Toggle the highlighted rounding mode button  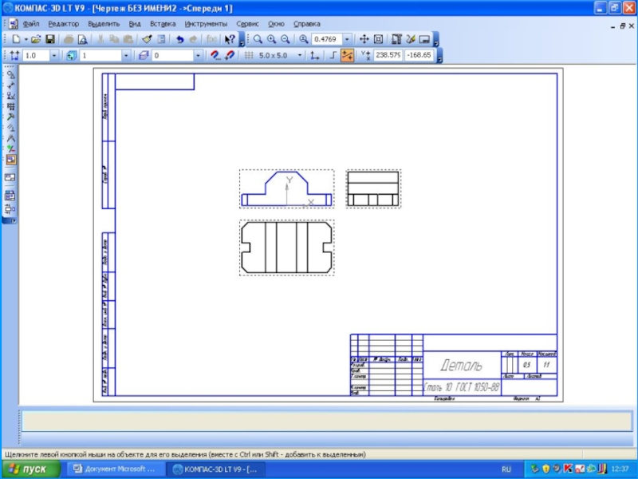[x=347, y=56]
